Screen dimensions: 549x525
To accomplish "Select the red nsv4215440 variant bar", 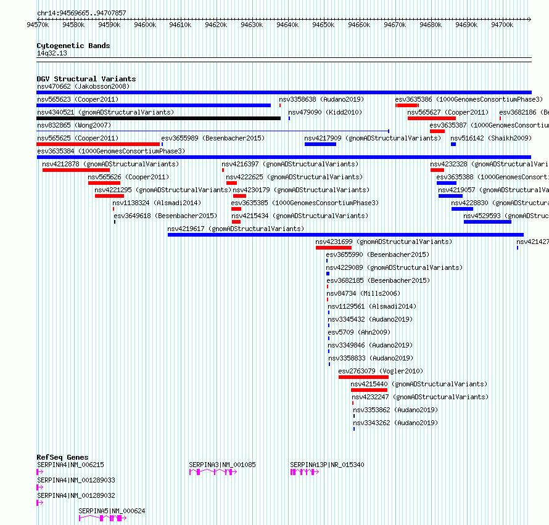I will [x=369, y=390].
